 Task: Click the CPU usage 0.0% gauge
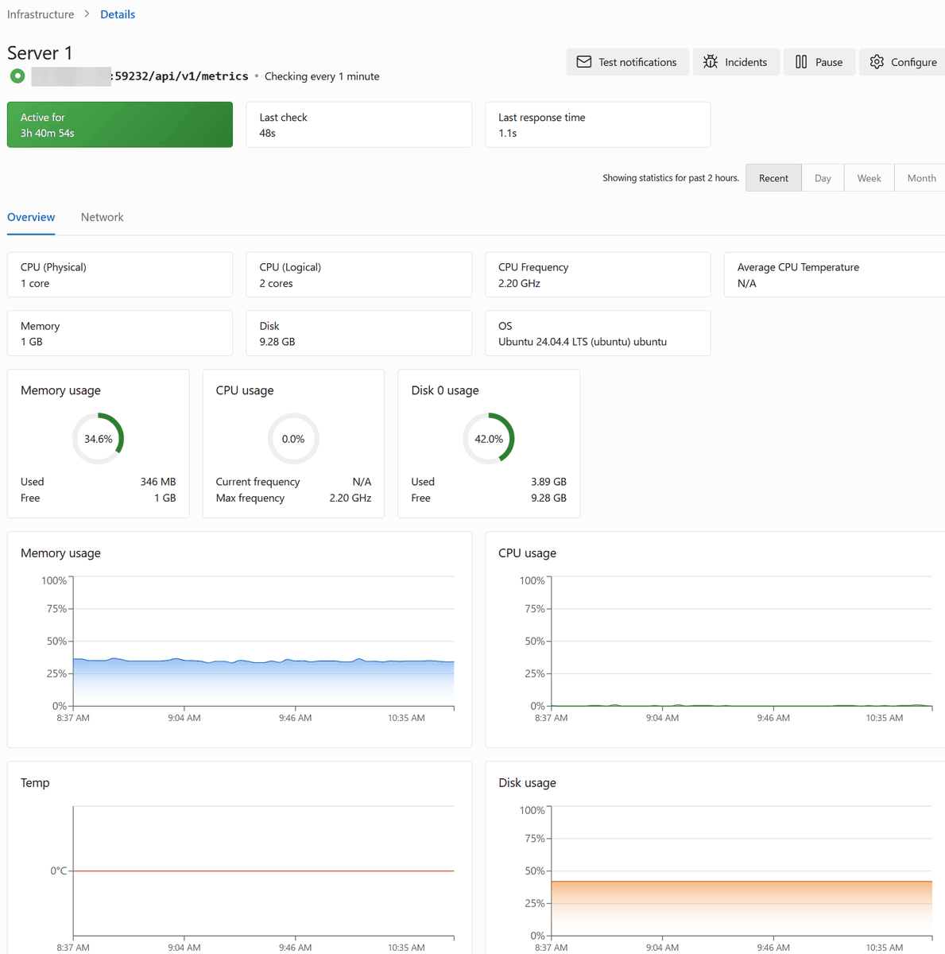click(293, 439)
